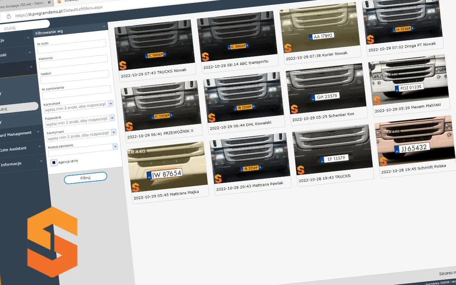Toggle the Agencja celna checkbox
456x285 pixels.
tap(54, 163)
